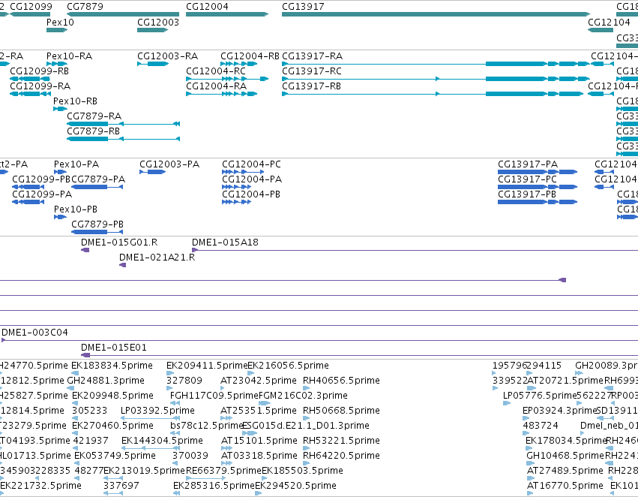Click transcript CG12004-RC
Viewport: 638px width, 497px height.
(x=227, y=79)
